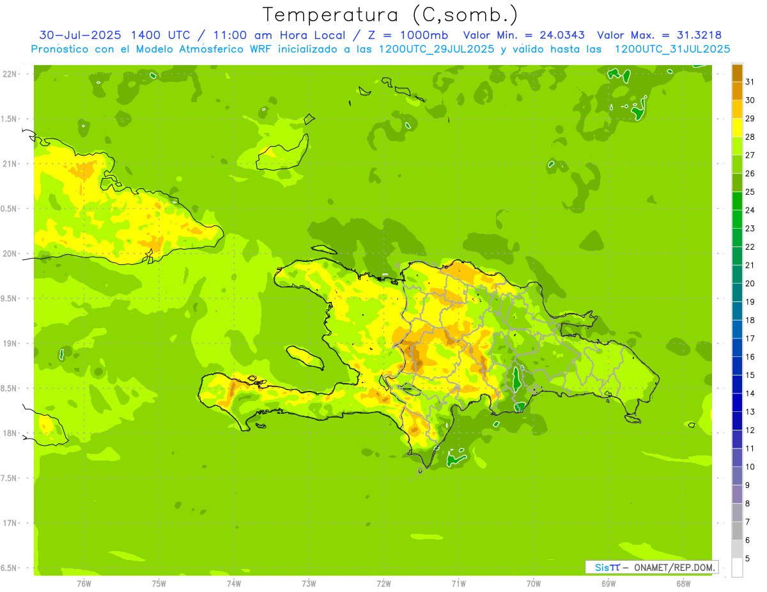Click the "74W" longitude label
The height and width of the screenshot is (592, 767).
(234, 584)
